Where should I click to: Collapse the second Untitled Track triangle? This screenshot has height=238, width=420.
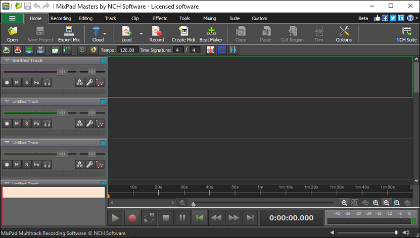(7, 101)
